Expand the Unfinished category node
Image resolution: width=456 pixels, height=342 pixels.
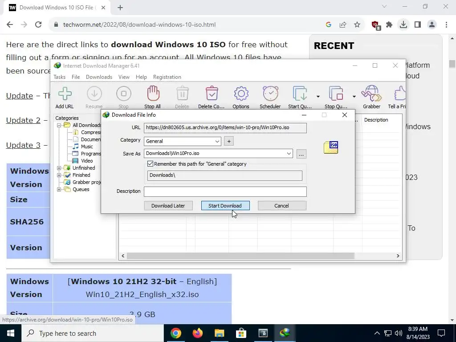coord(59,168)
